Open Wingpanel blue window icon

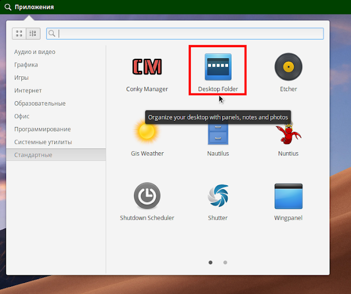coord(288,196)
